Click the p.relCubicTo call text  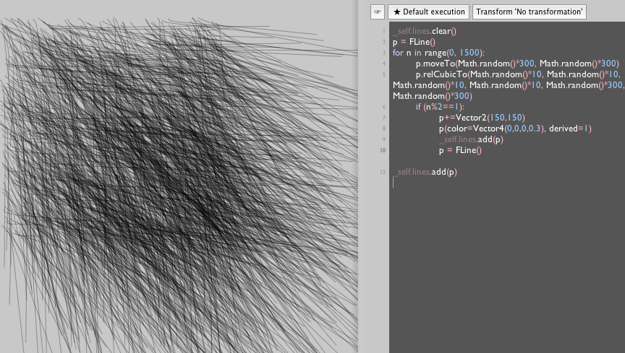click(441, 74)
